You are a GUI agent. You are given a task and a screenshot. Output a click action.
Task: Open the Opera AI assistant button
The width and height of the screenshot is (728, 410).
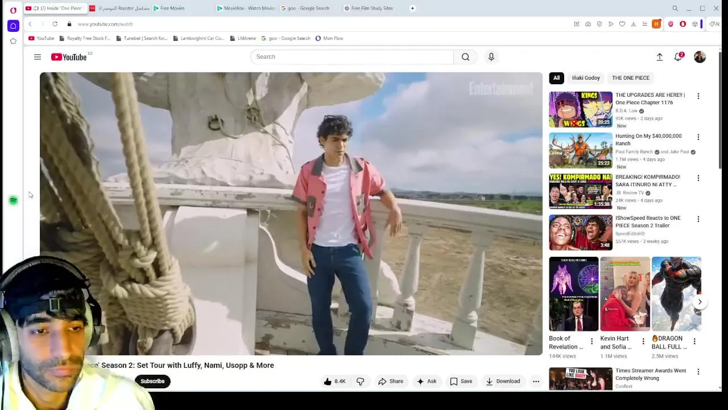tap(714, 24)
